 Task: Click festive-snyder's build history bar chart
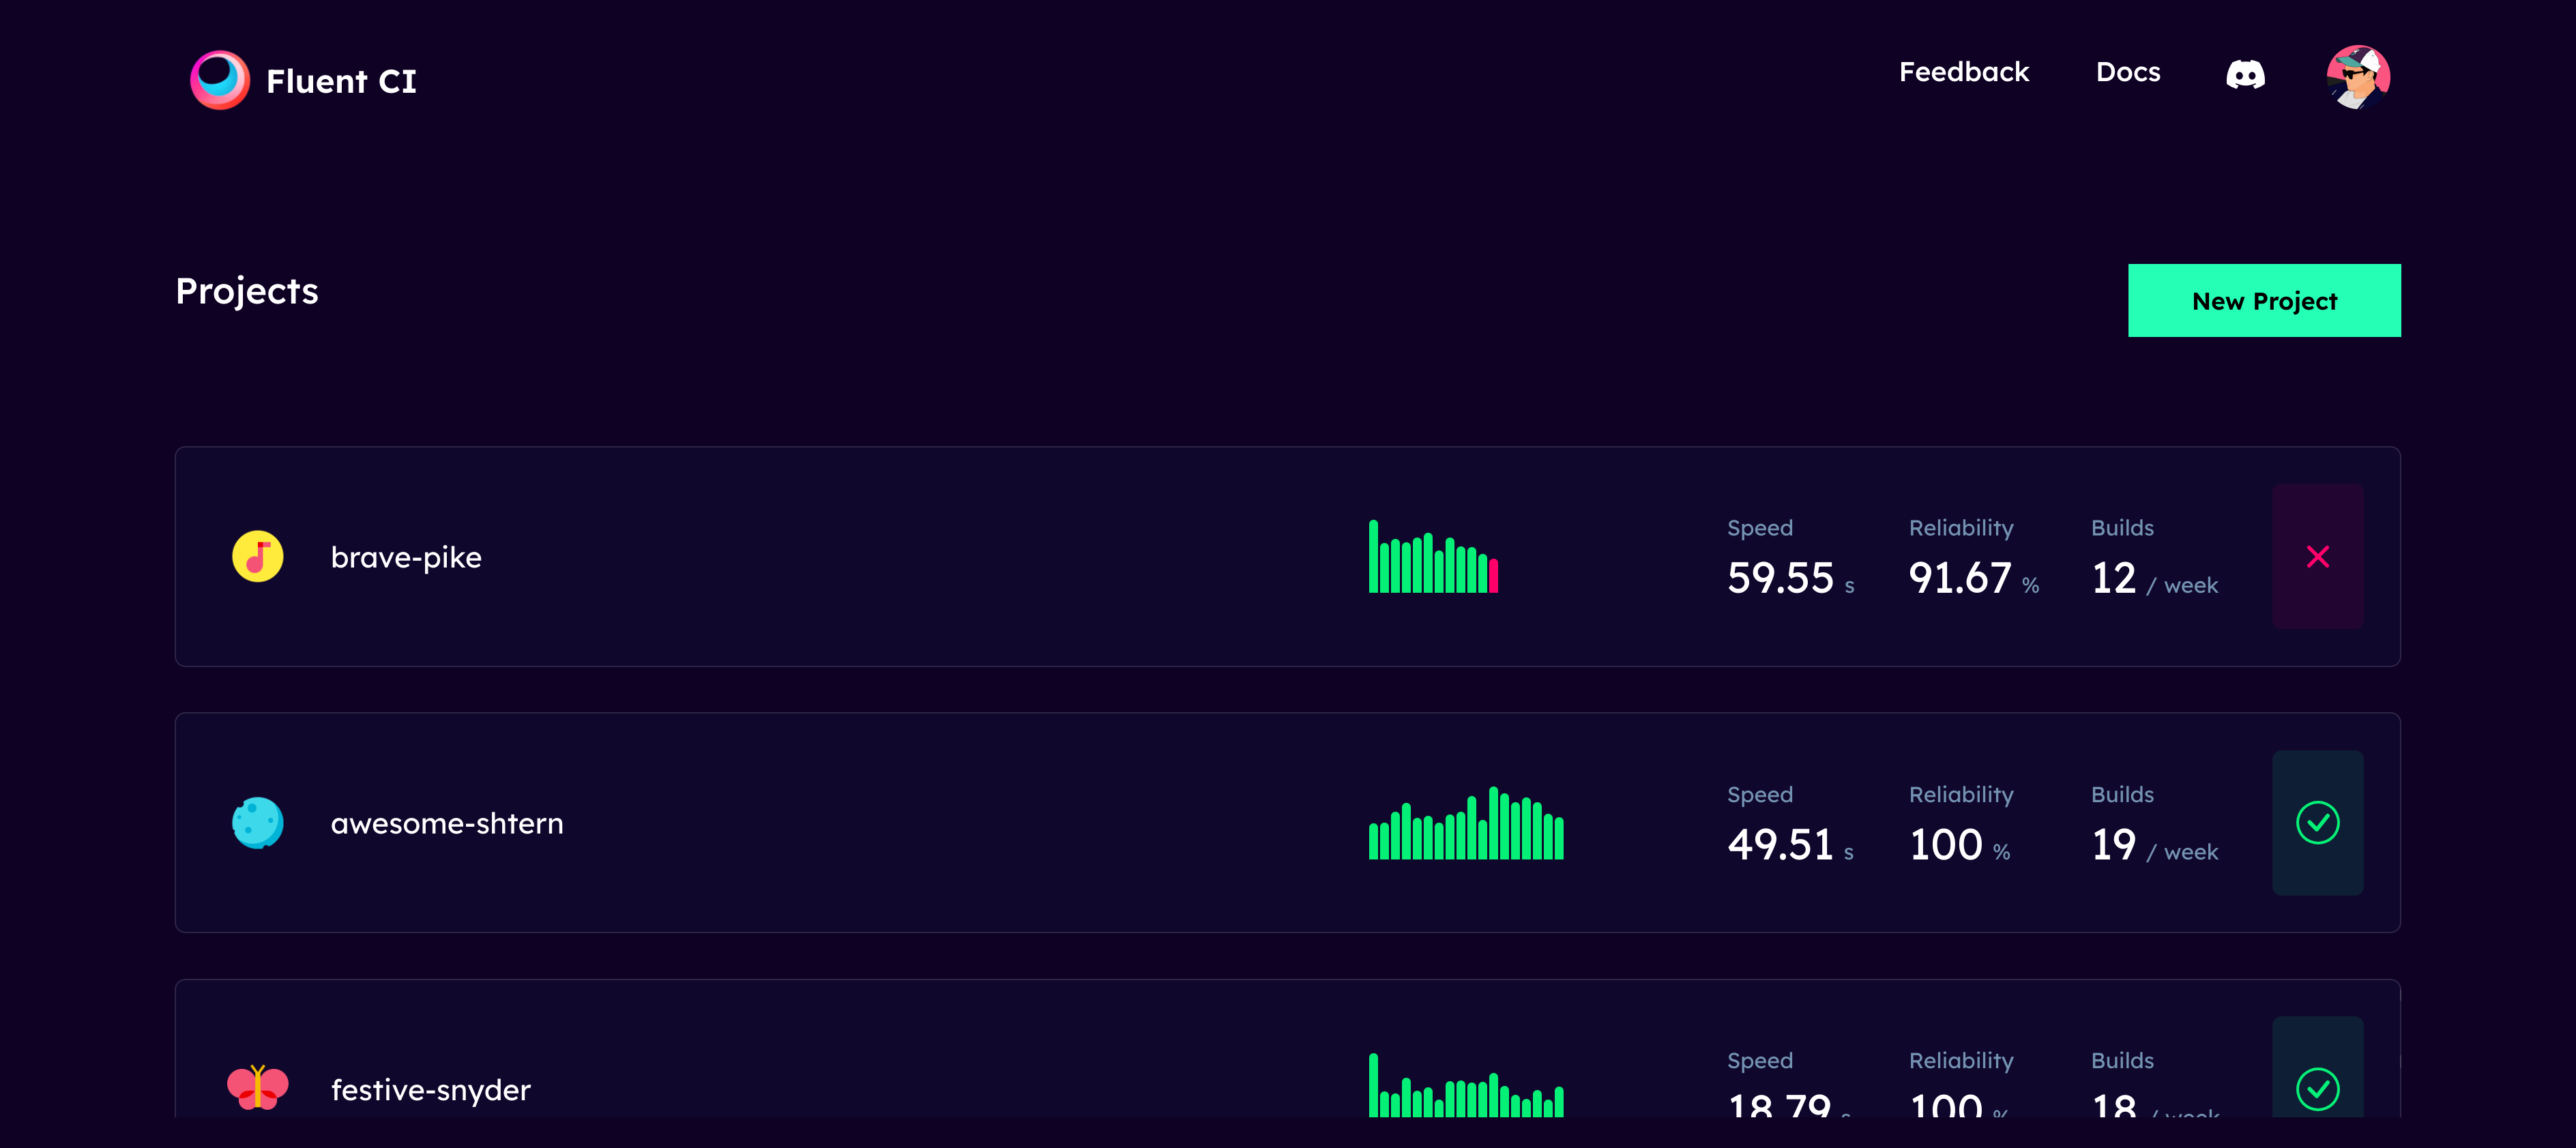pyautogui.click(x=1466, y=1087)
